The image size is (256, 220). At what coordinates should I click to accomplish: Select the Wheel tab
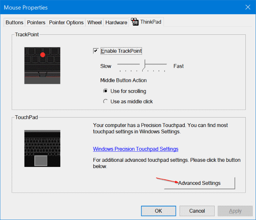coord(94,22)
